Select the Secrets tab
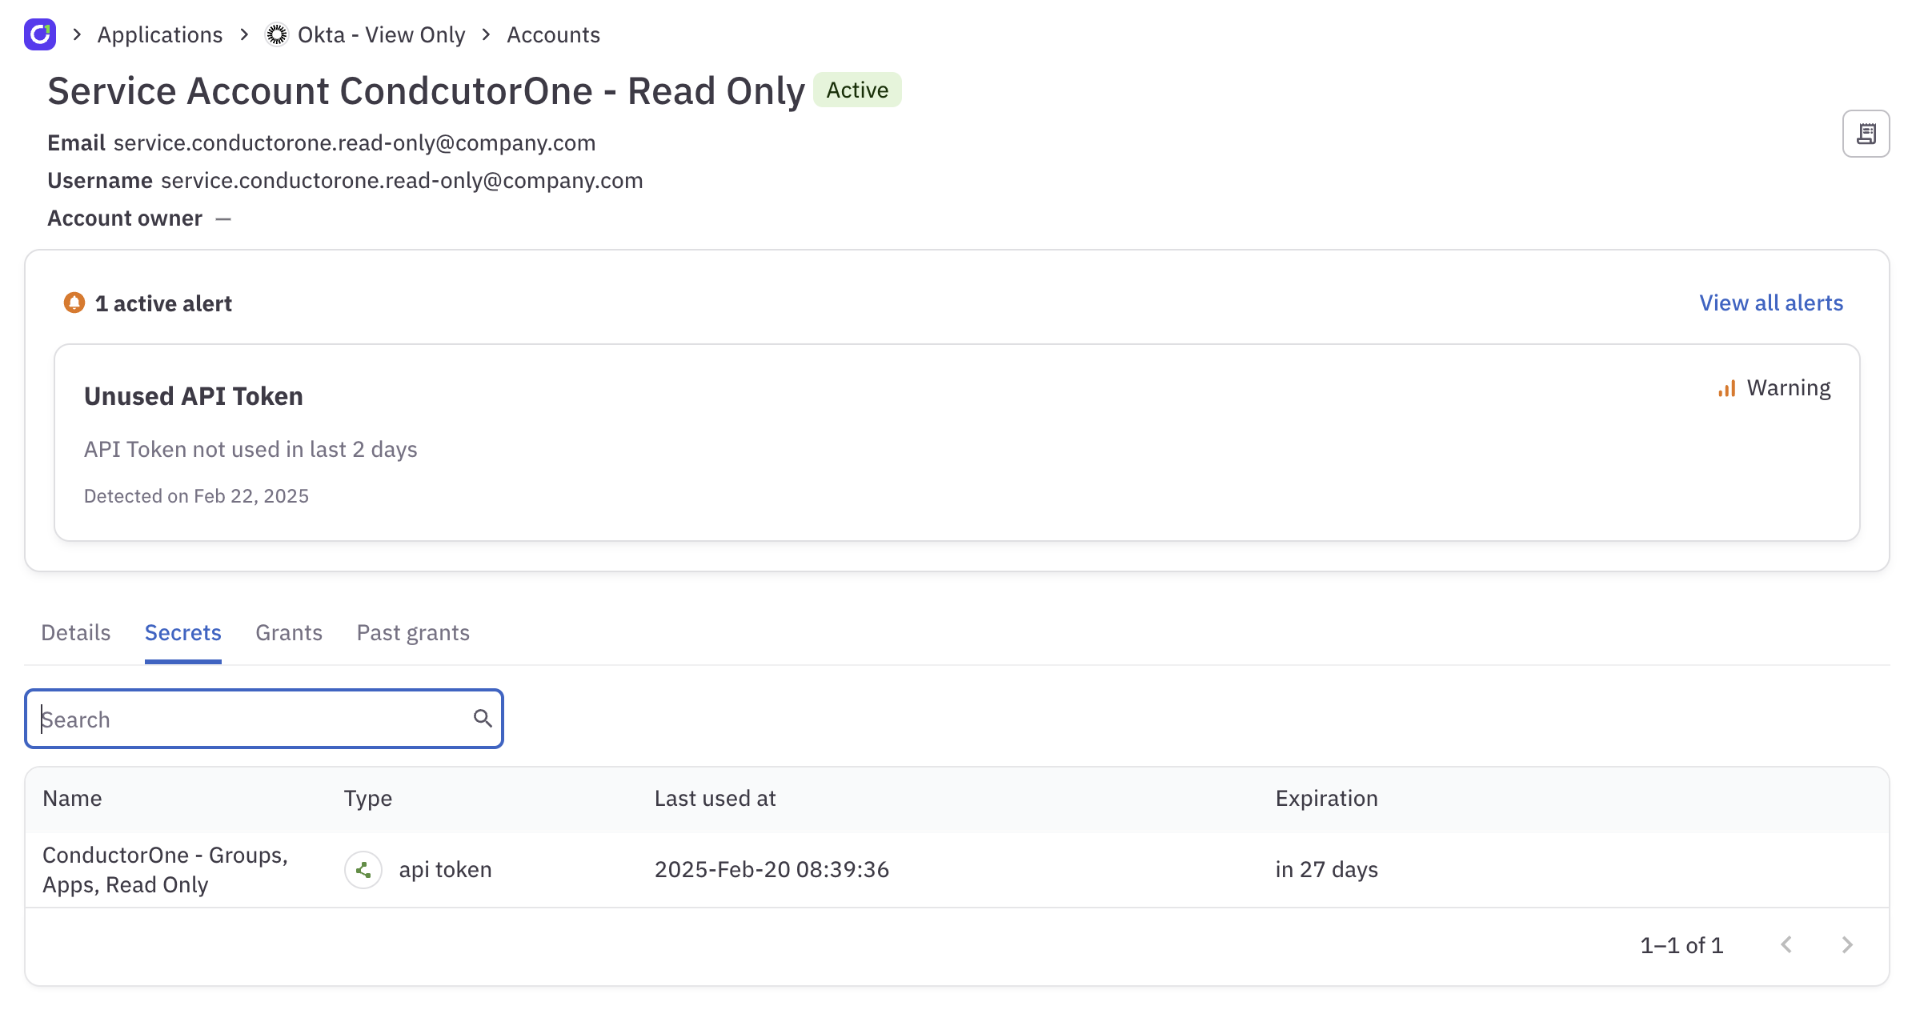The width and height of the screenshot is (1924, 1018). 182,632
